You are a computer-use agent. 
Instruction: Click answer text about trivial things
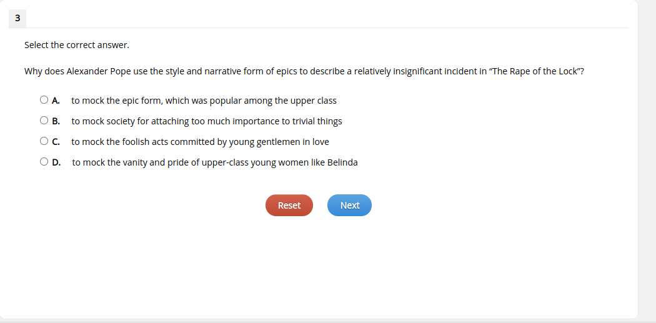(x=207, y=121)
